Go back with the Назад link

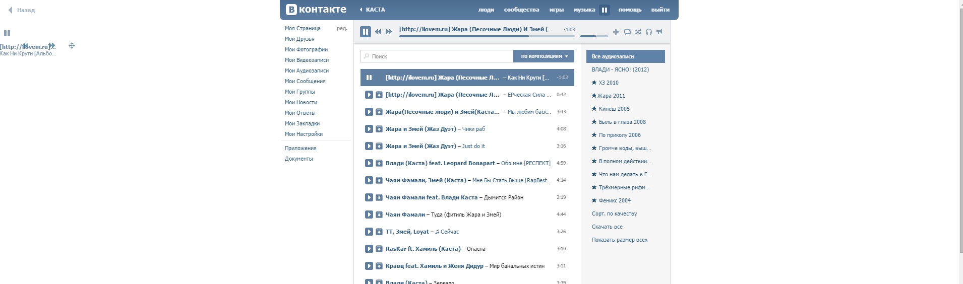22,10
